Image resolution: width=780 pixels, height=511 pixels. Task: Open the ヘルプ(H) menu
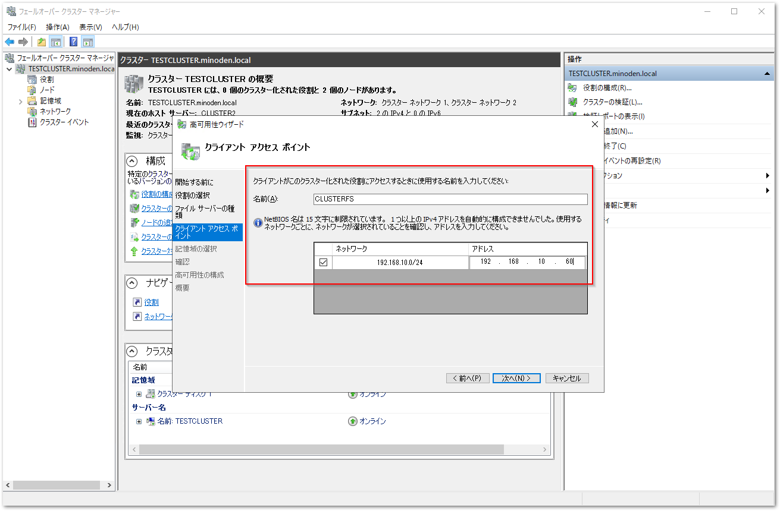(x=126, y=27)
